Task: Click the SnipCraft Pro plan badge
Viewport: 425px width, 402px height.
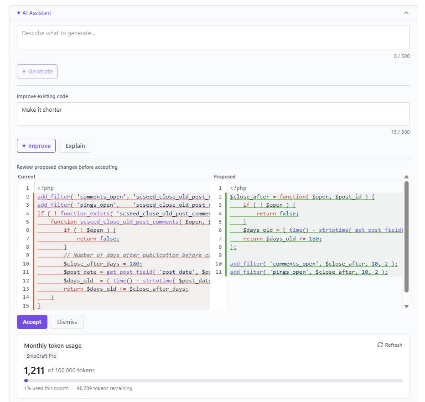Action: pos(41,356)
